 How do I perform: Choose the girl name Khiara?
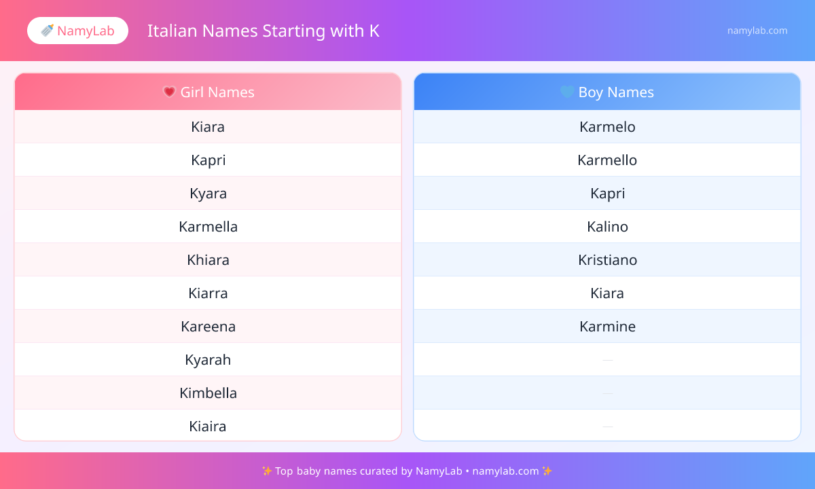pos(208,260)
